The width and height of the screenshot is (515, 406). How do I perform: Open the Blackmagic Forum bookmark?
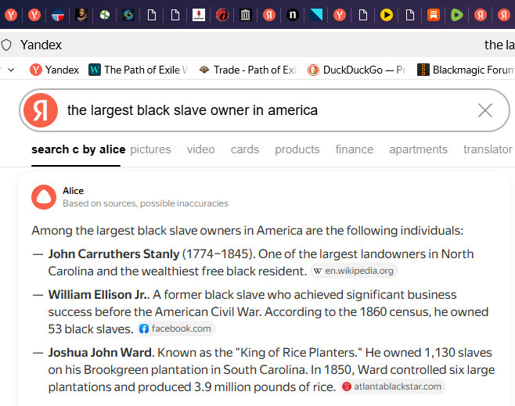coord(465,70)
